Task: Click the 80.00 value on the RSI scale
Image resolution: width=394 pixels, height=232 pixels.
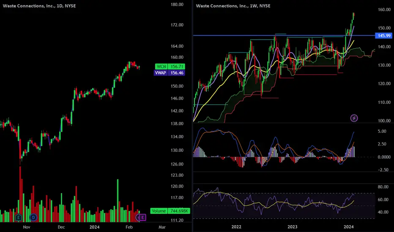Action: pos(383,187)
